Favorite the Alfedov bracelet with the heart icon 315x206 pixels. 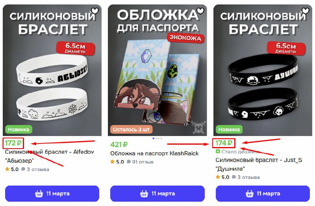point(95,11)
